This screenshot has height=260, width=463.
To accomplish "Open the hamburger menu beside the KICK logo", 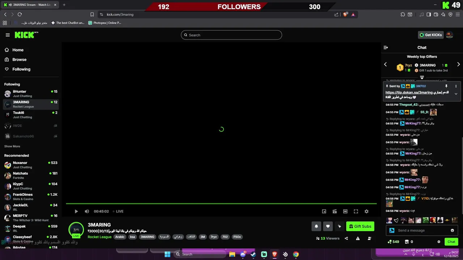I will (x=8, y=35).
